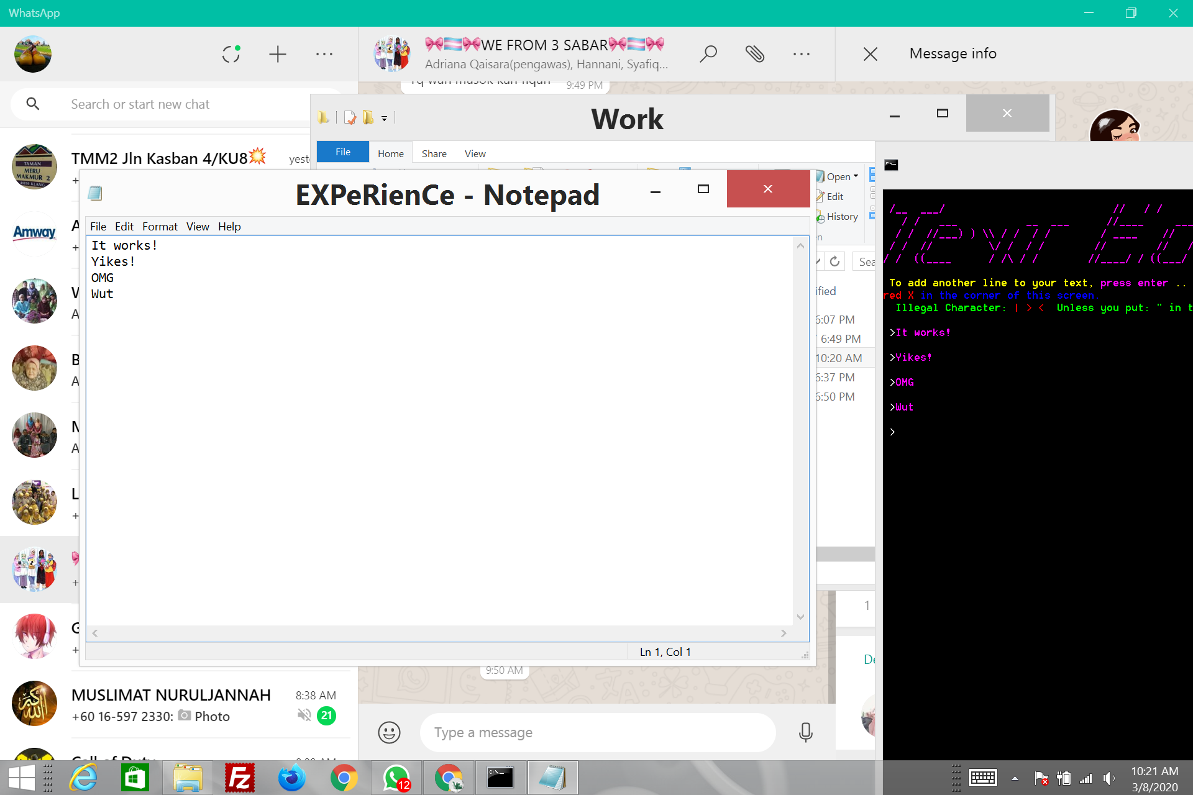This screenshot has height=795, width=1193.
Task: Create a new folder from Work window toolbar
Action: [x=368, y=117]
